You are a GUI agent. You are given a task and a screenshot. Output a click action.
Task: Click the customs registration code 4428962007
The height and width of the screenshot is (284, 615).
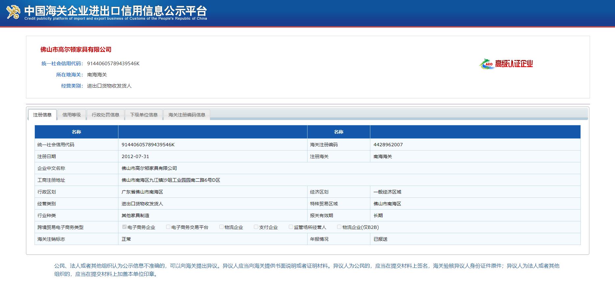tap(388, 145)
